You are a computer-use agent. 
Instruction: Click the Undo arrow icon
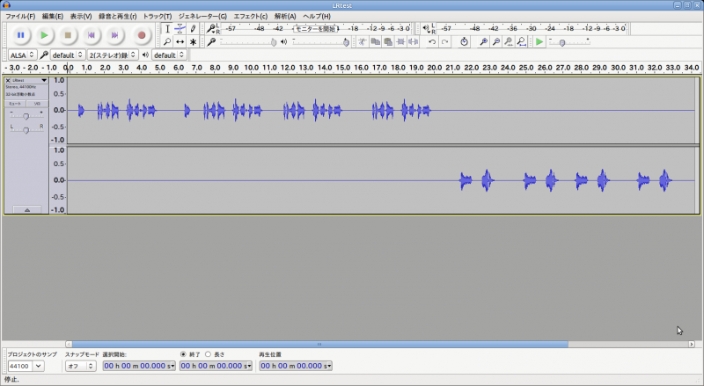(x=432, y=41)
